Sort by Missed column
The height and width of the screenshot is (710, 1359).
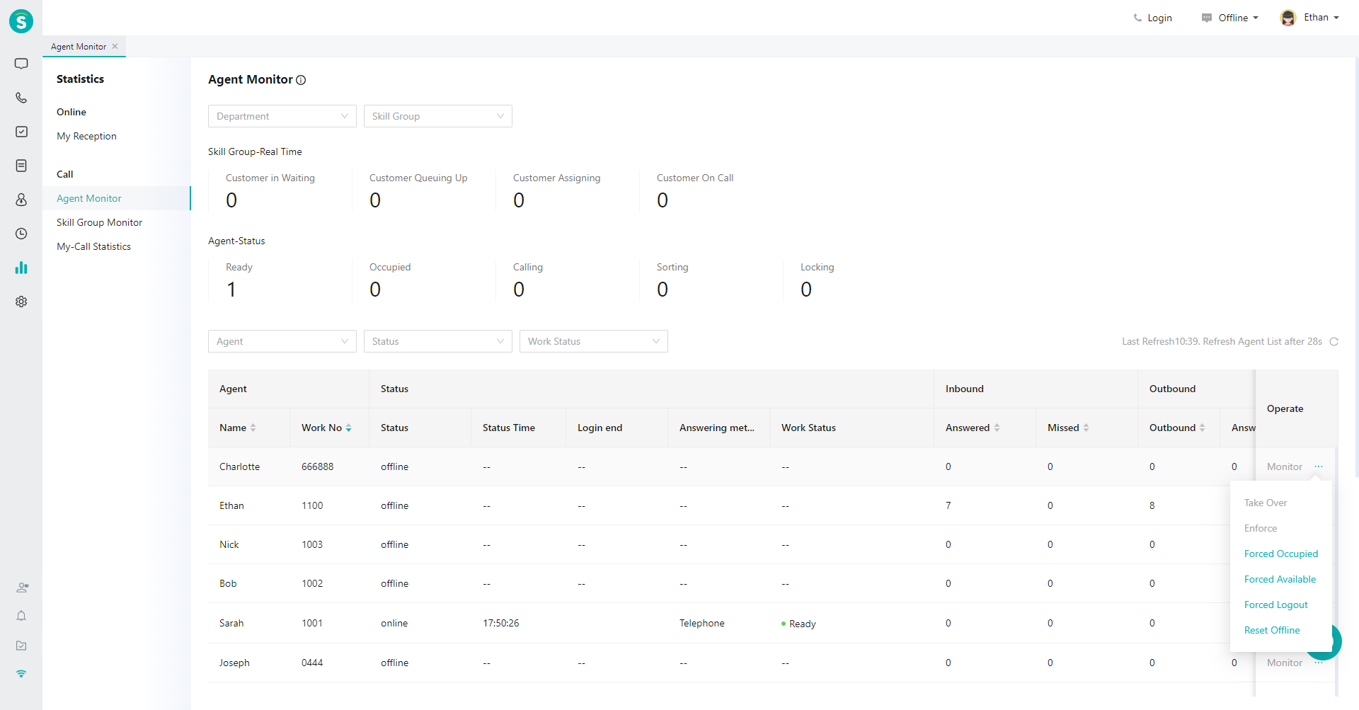coord(1086,428)
